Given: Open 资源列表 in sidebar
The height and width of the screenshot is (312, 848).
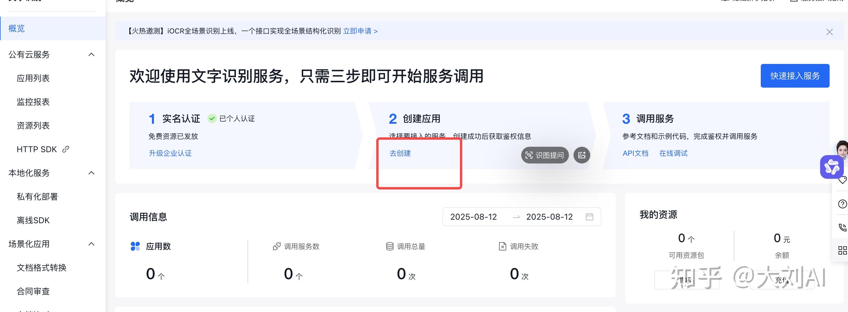Looking at the screenshot, I should click(33, 126).
